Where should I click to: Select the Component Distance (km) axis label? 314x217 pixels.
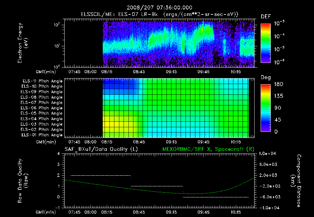(296, 181)
